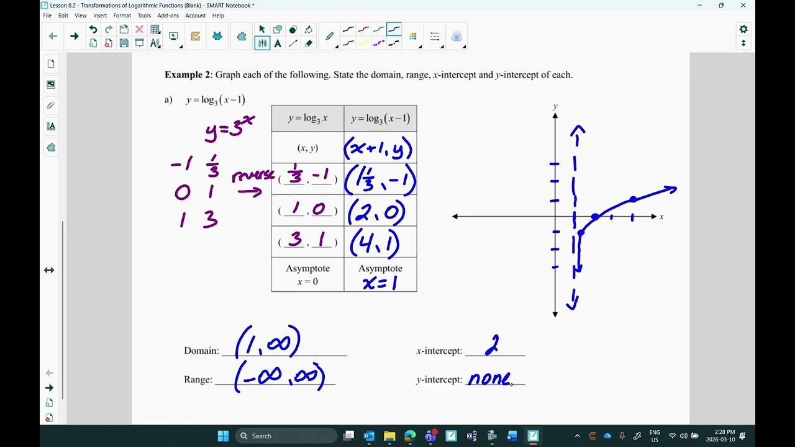Open the Tools menu
The image size is (795, 447).
(144, 16)
